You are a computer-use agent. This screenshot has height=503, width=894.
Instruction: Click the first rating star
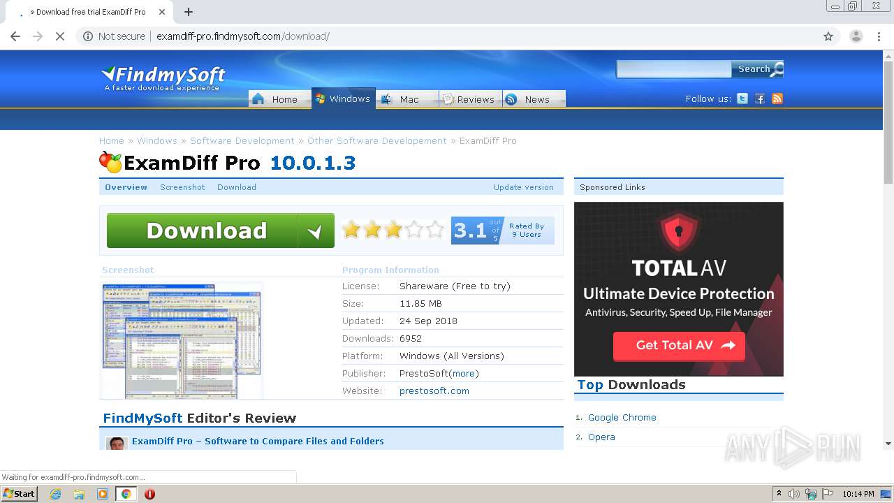pos(351,230)
